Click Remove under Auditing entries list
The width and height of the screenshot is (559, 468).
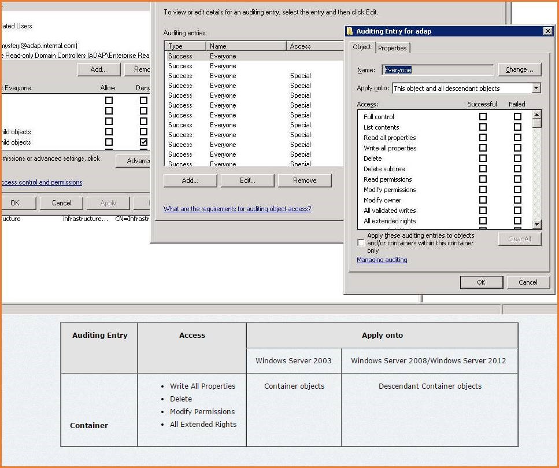point(305,180)
